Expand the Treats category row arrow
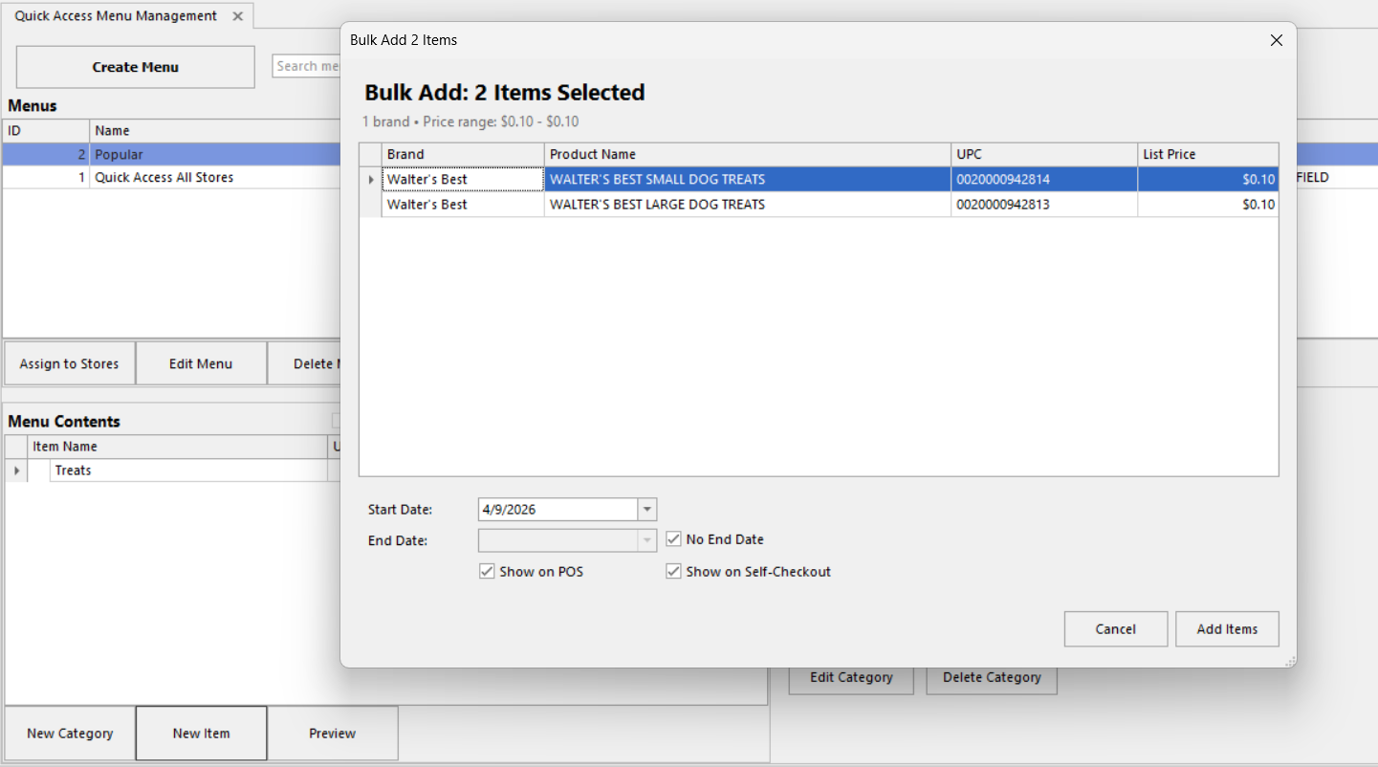Screen dimensions: 1378x767 pos(16,471)
